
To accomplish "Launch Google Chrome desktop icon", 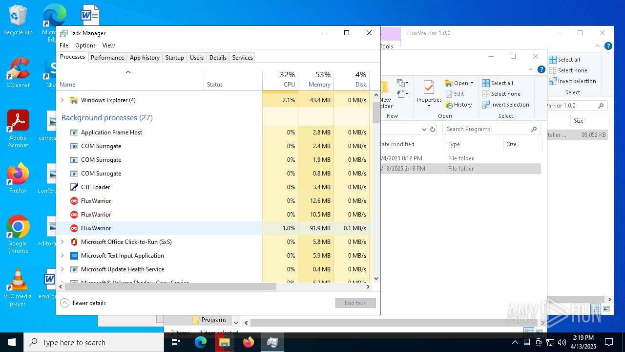I will coord(18,234).
